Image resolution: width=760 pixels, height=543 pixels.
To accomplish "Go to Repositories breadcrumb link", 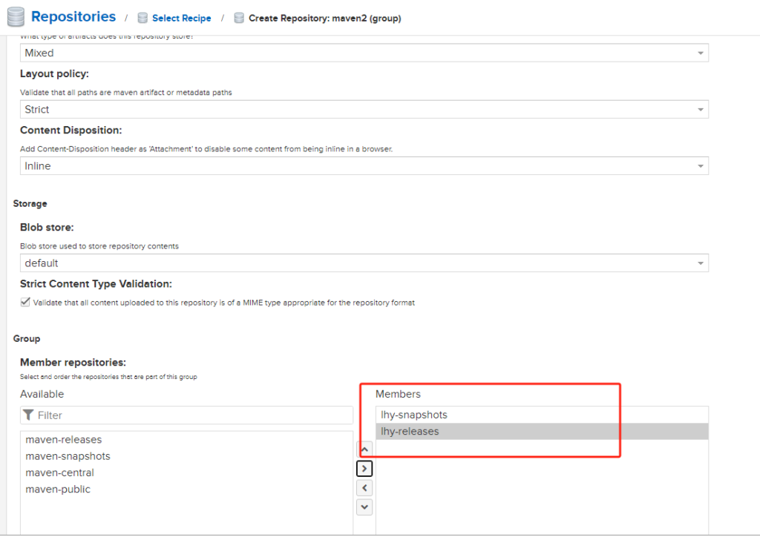I will (73, 16).
